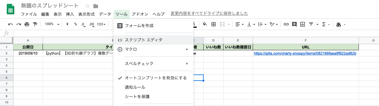The width and height of the screenshot is (379, 106).
Task: Select the いいね数 header cell
Action: tap(214, 47)
